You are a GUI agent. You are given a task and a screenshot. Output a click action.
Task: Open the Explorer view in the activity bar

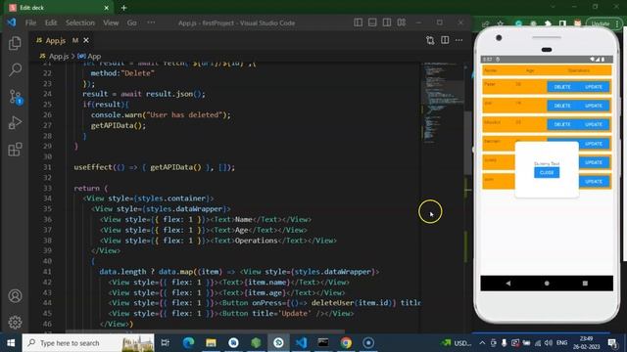(15, 43)
